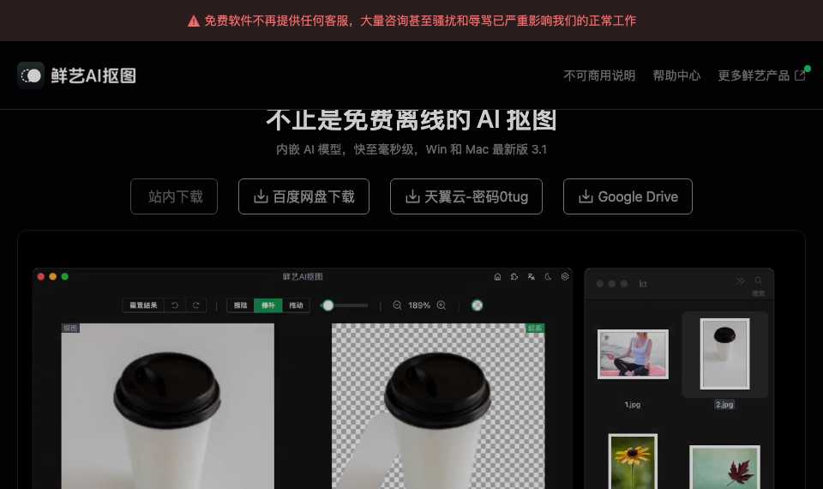823x489 pixels.
Task: Open the 帮助中心 link
Action: coord(676,75)
